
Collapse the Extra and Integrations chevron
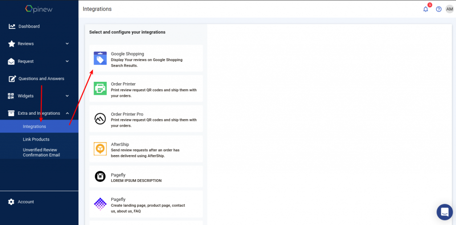click(x=67, y=113)
